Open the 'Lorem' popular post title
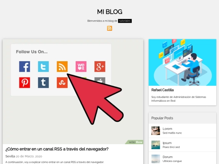The image size is (219, 164). [167, 129]
